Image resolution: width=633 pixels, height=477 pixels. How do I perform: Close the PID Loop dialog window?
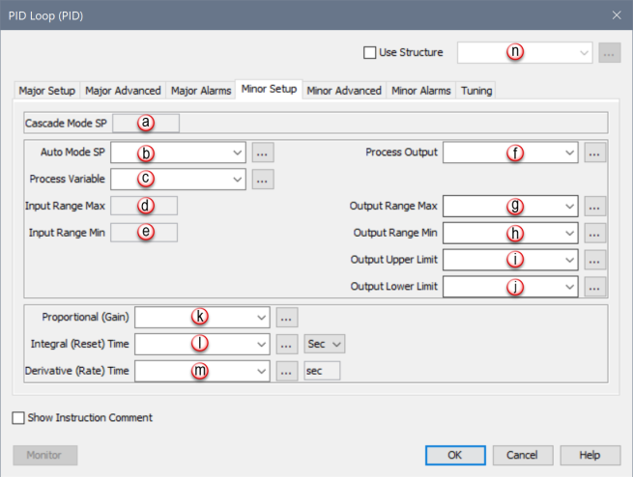pos(617,14)
